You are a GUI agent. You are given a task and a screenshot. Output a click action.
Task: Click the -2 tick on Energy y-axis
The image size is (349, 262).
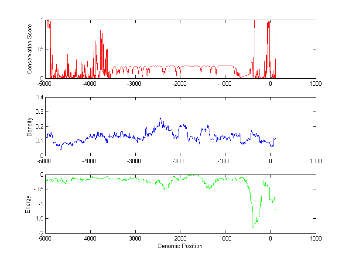(x=40, y=233)
